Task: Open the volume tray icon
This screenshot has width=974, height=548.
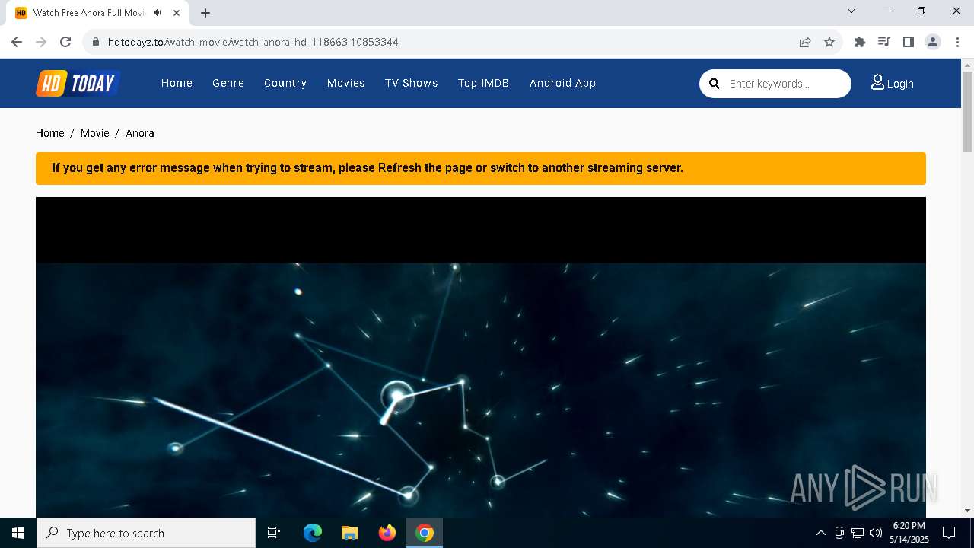Action: (876, 533)
